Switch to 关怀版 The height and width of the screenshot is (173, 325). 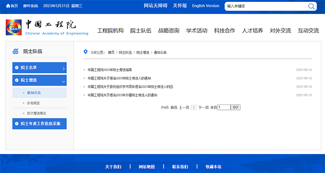coord(180,6)
